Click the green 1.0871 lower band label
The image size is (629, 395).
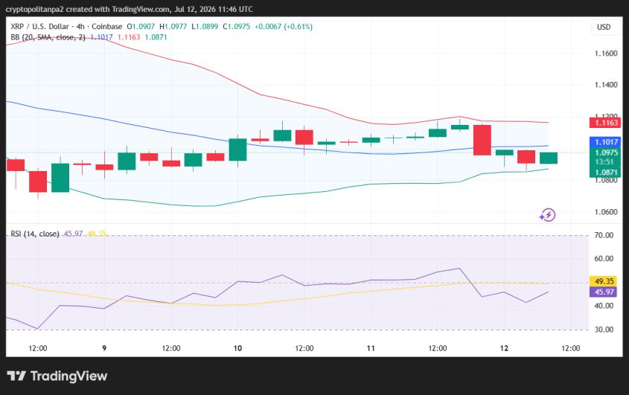[605, 173]
